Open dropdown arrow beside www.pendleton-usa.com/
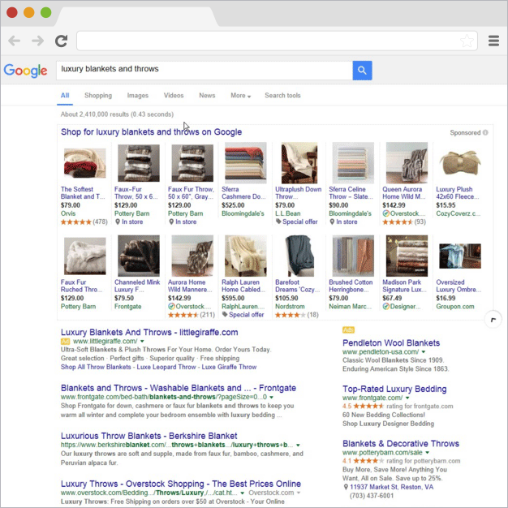Screen dimensions: 508x508 point(424,352)
